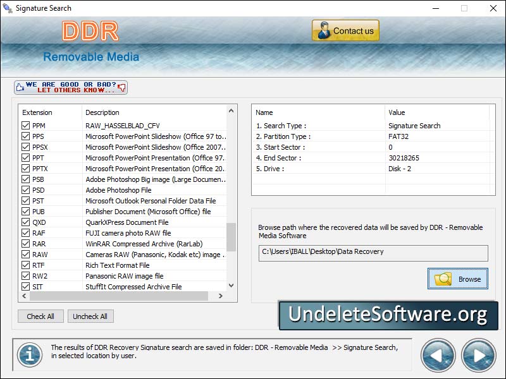Disable the PPTX extension checkbox

25,168
